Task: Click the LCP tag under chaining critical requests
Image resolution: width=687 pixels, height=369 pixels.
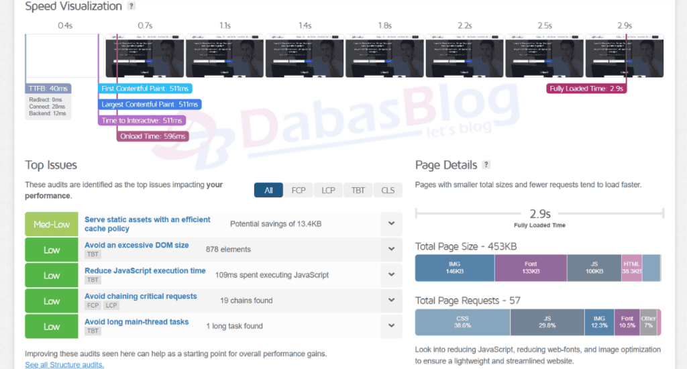Action: tap(111, 305)
